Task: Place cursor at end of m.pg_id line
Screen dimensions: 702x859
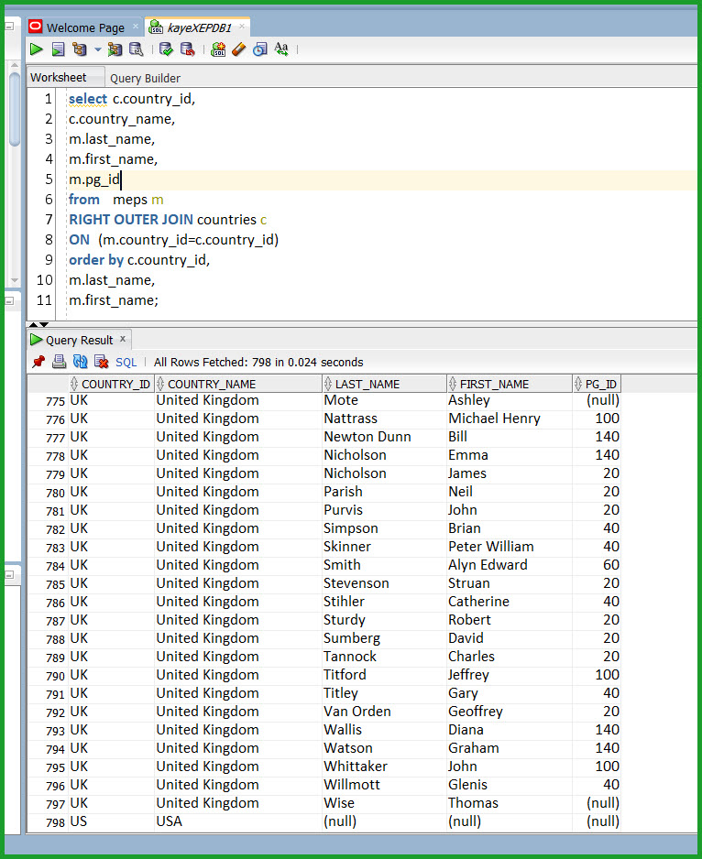Action: [121, 179]
